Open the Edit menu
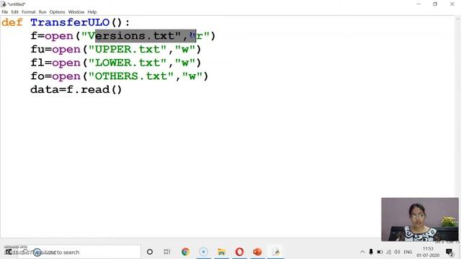Screen dimensions: 461x259 [14, 12]
